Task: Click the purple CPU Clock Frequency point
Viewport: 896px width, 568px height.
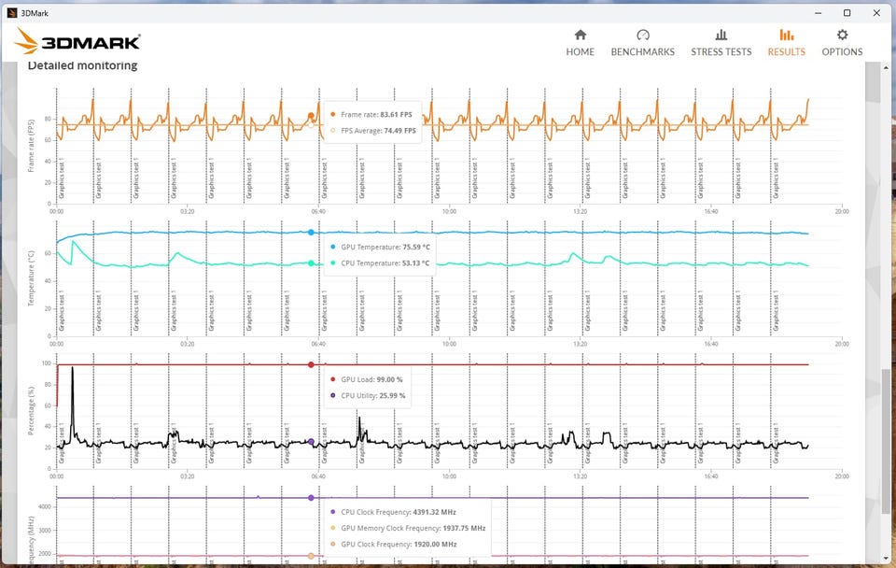Action: coord(311,498)
